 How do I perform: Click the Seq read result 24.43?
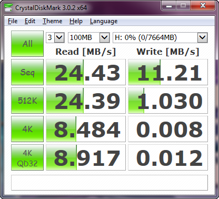tap(86, 72)
